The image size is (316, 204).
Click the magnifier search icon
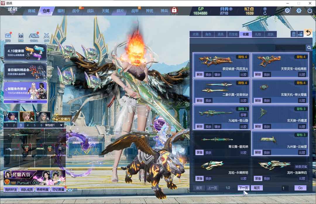[309, 48]
